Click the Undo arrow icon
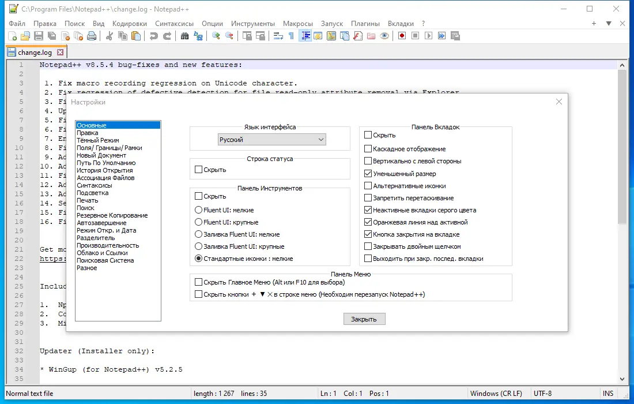634x404 pixels. click(x=154, y=36)
